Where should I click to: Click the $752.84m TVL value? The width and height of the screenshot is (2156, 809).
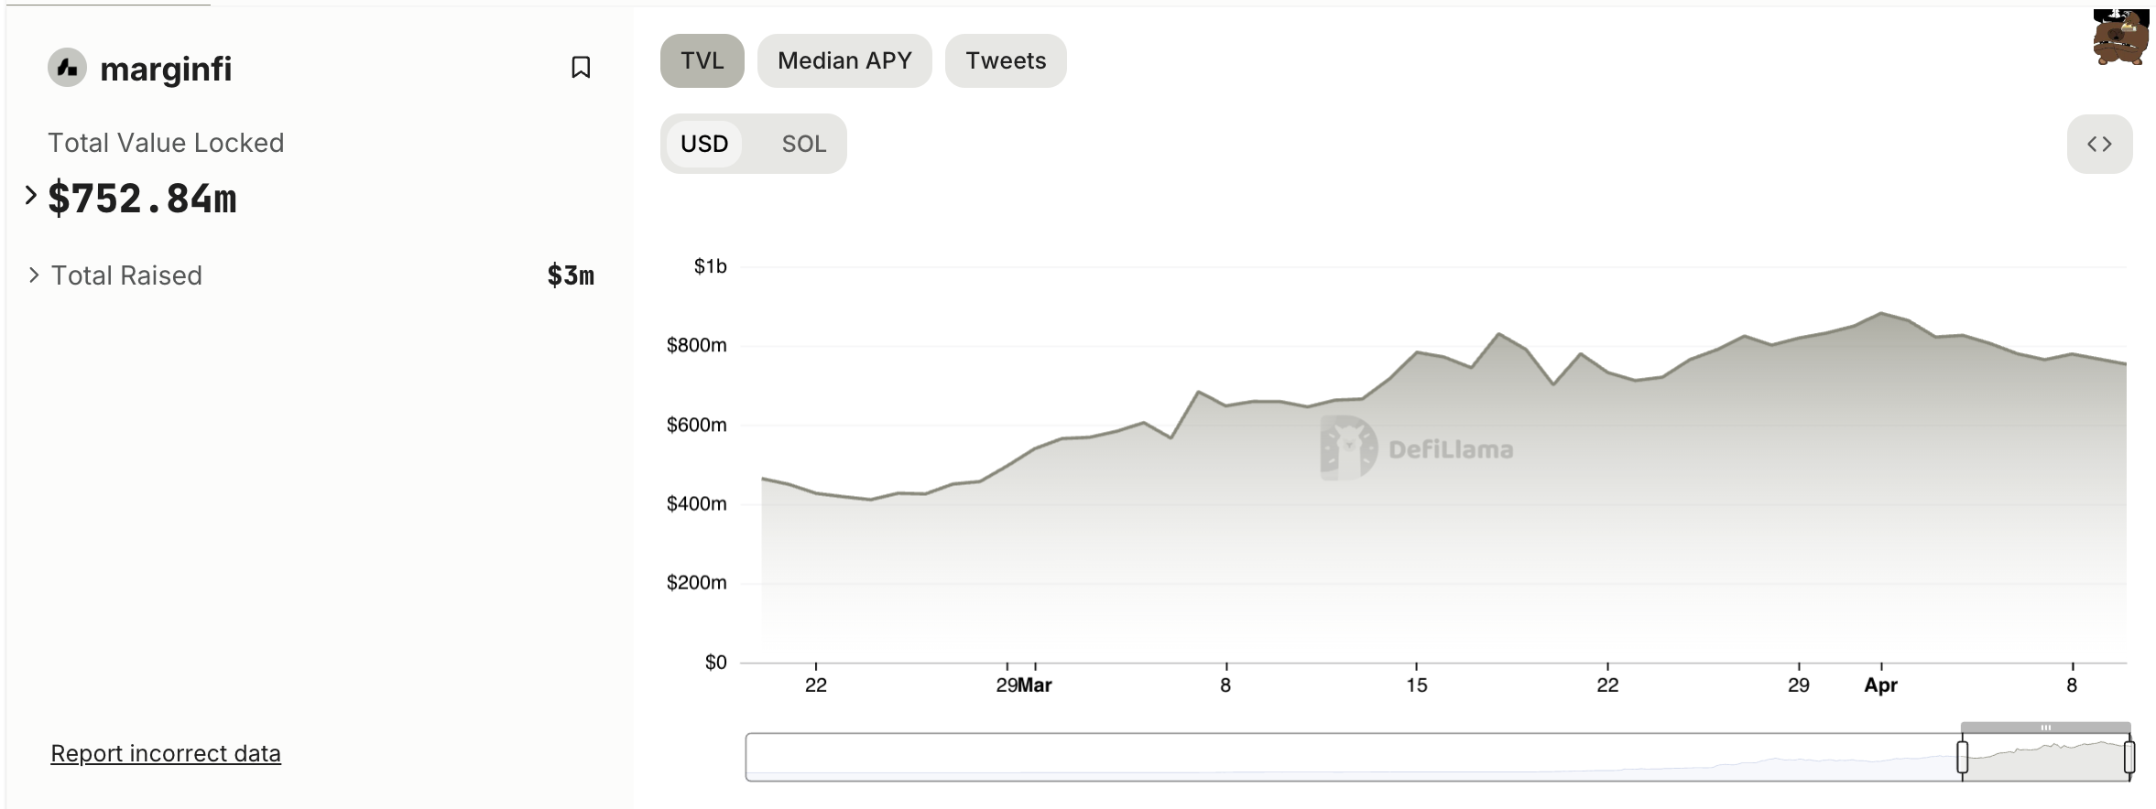click(143, 199)
